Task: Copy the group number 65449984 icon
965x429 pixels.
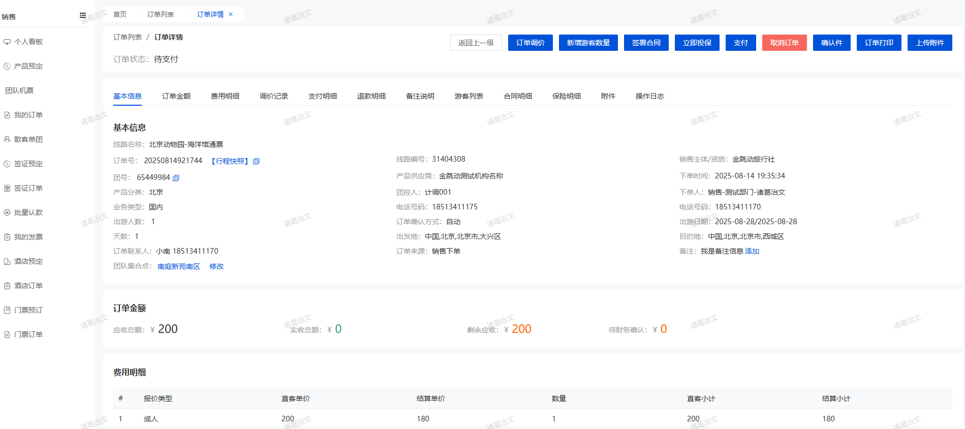Action: (x=176, y=178)
